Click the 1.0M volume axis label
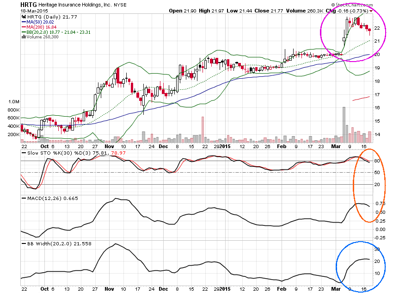 pos(14,101)
